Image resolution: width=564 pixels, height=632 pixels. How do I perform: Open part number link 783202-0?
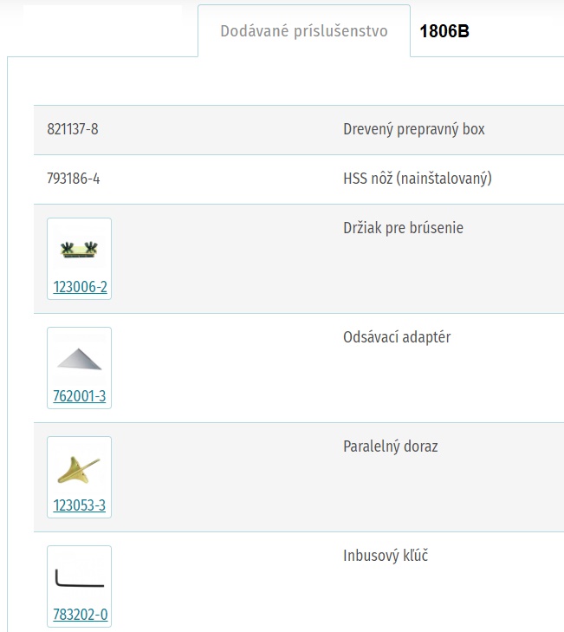(x=81, y=615)
